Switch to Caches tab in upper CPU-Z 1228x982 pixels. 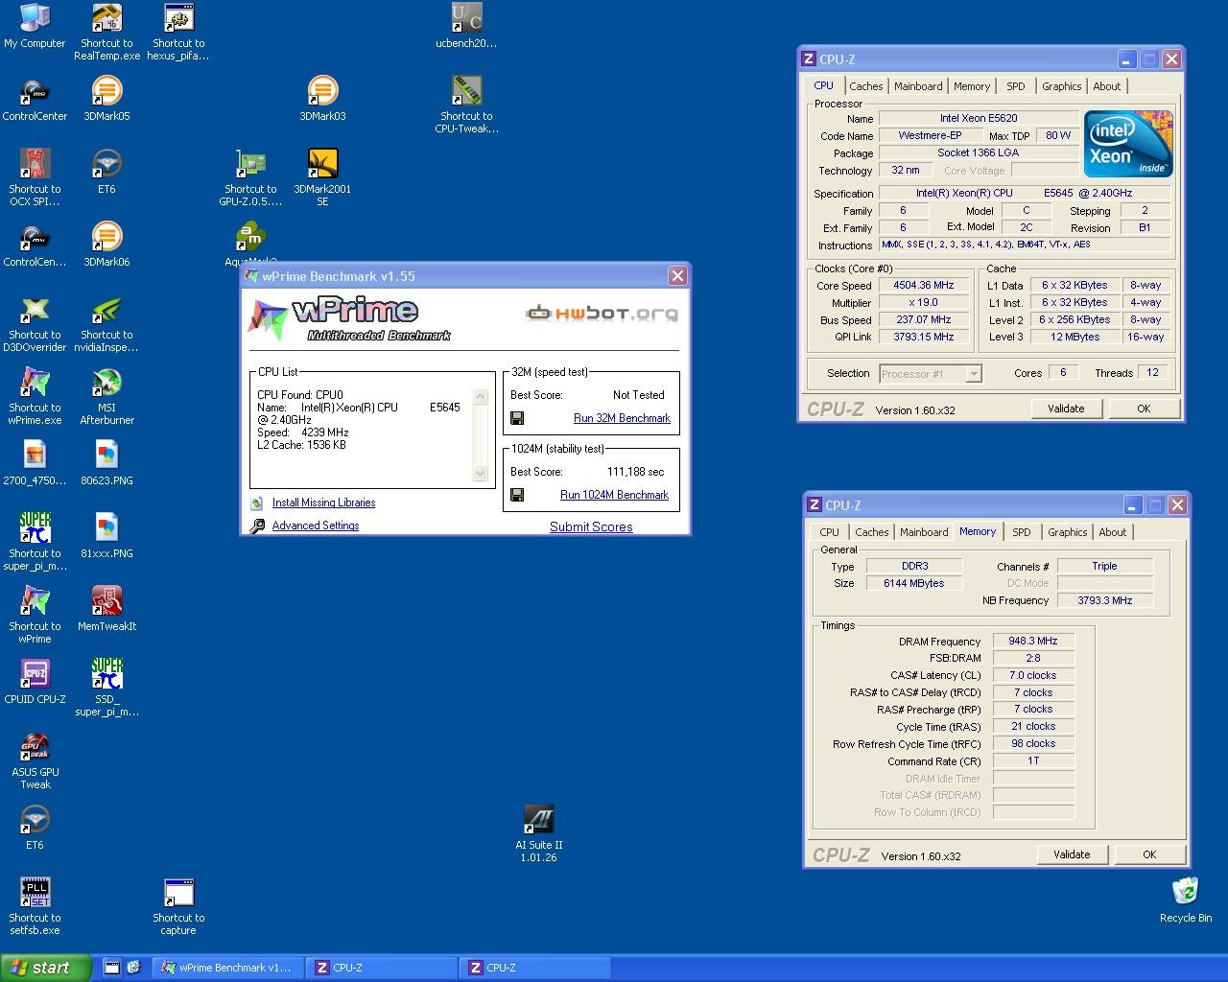click(x=865, y=86)
